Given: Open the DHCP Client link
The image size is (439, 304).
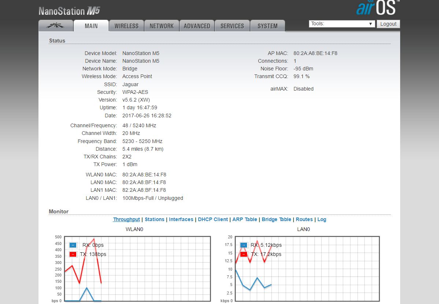Looking at the screenshot, I should [213, 219].
